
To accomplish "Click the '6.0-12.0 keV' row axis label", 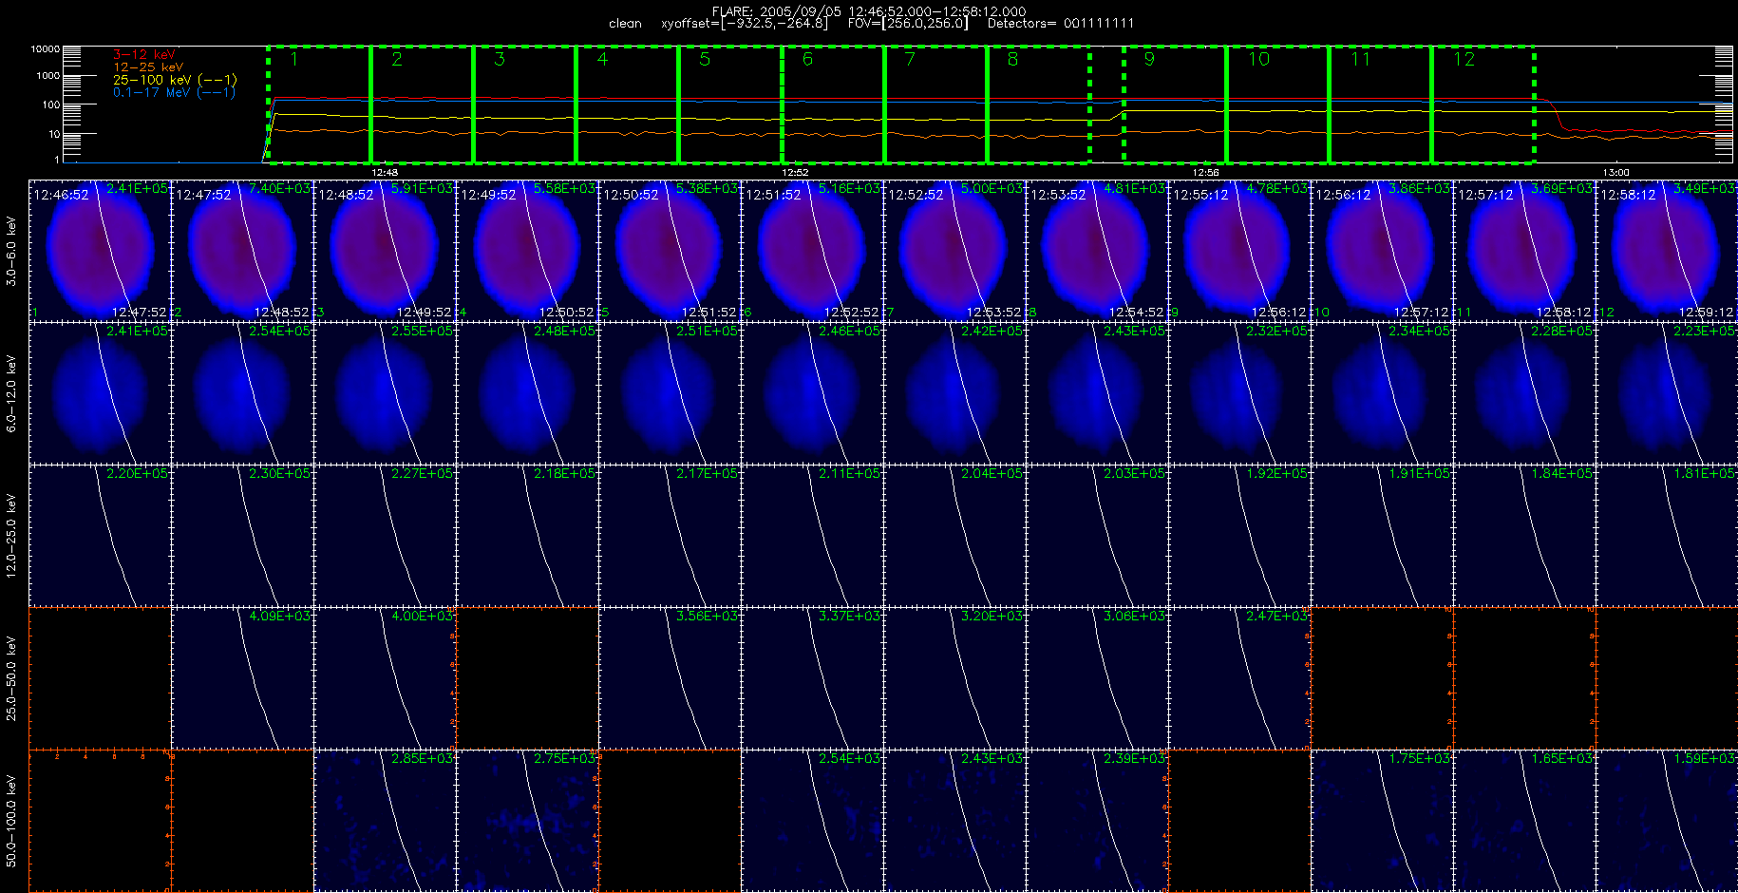I will click(x=11, y=394).
